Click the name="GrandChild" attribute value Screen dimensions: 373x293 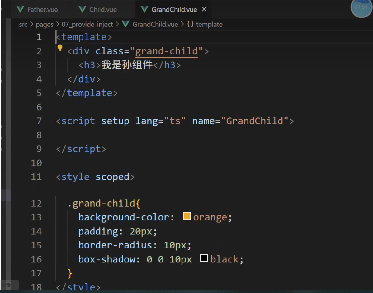pyautogui.click(x=255, y=121)
